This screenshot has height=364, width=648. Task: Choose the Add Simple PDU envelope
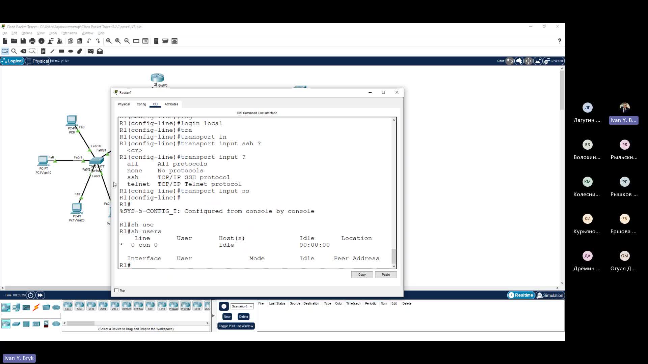pos(90,51)
